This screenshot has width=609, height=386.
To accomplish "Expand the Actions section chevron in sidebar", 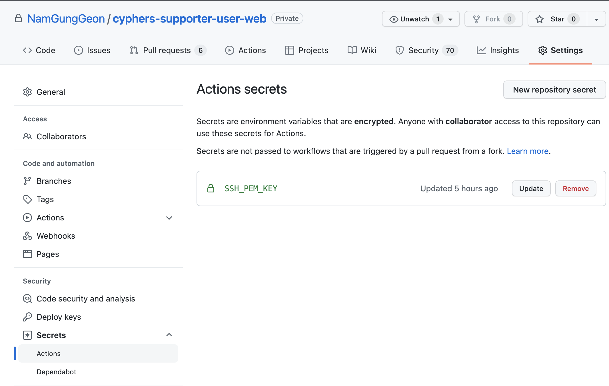I will coord(169,218).
